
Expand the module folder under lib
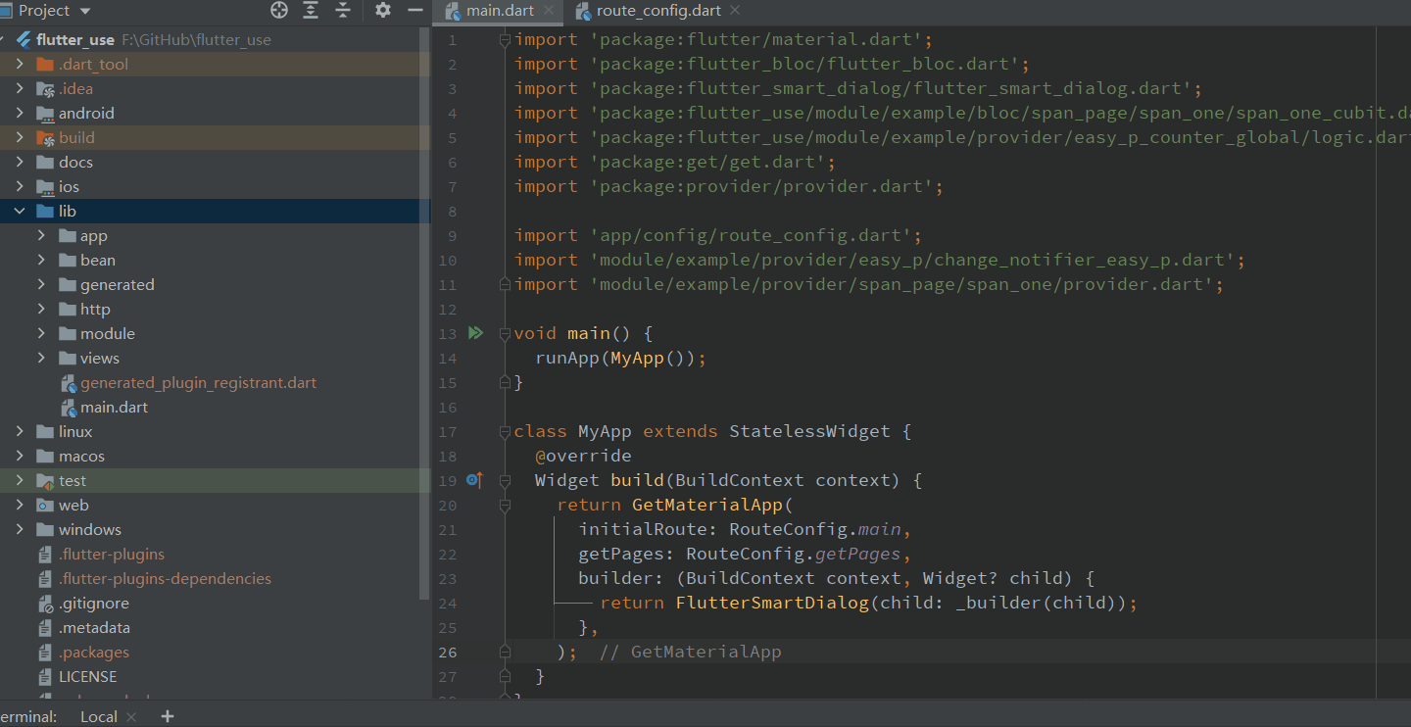(41, 333)
